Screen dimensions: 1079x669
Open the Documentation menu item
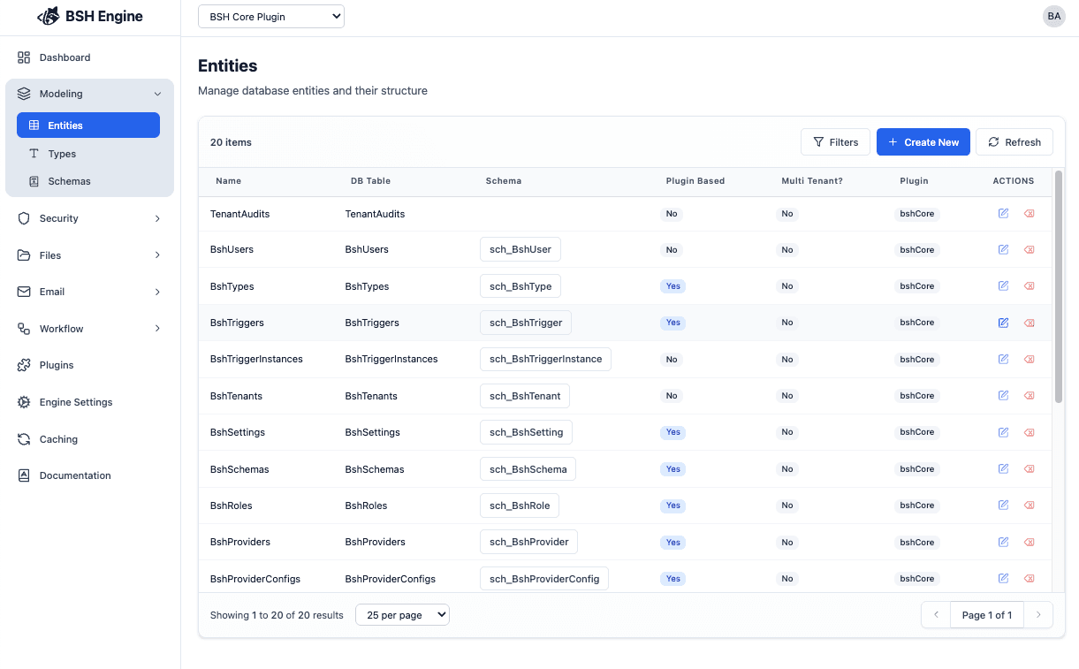tap(89, 475)
